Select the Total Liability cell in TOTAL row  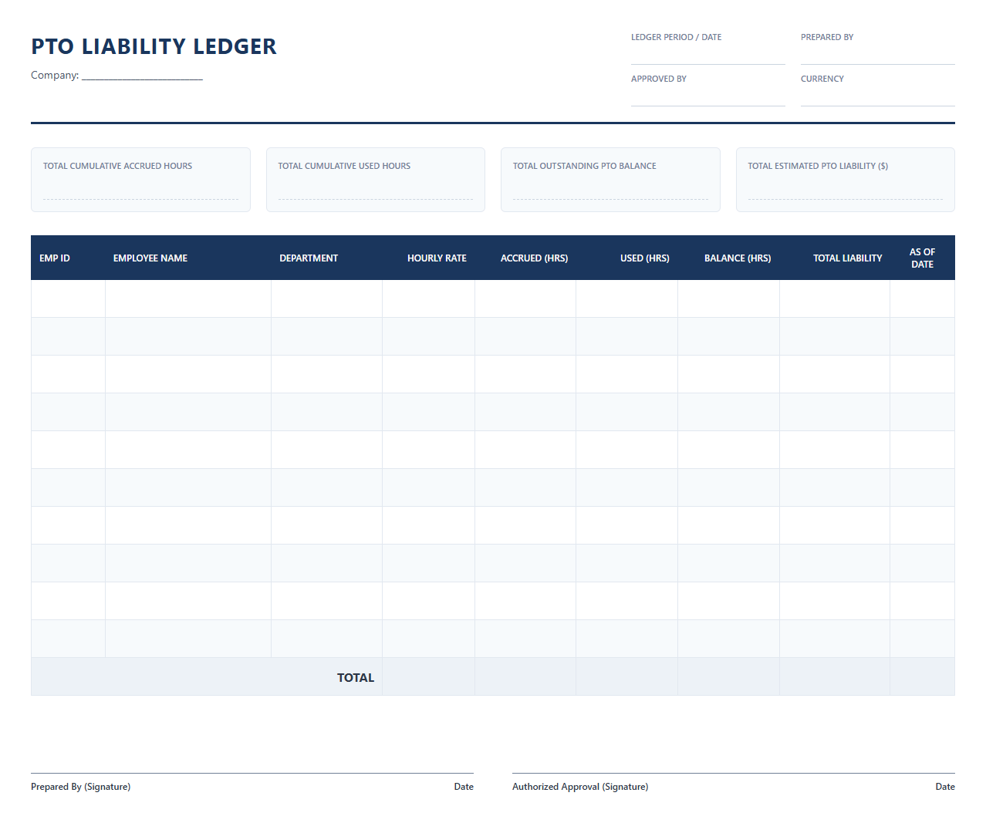pos(835,676)
